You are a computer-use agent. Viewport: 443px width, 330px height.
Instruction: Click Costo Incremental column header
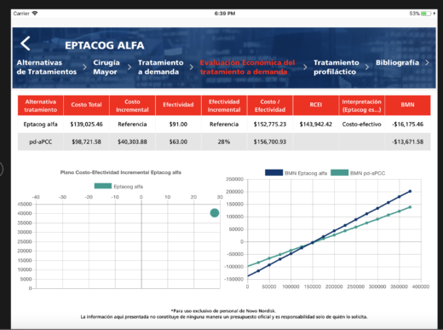click(132, 106)
